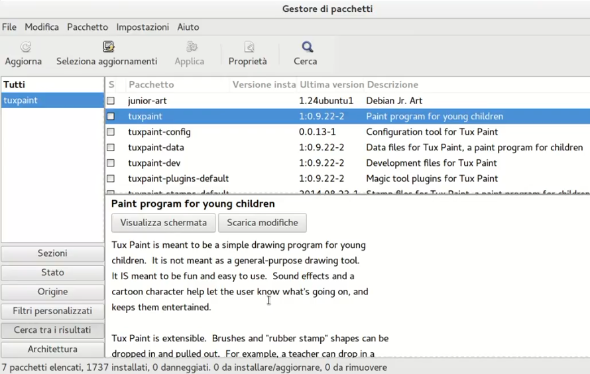590x374 pixels.
Task: Click the Cerca magnifier icon
Action: coord(306,47)
